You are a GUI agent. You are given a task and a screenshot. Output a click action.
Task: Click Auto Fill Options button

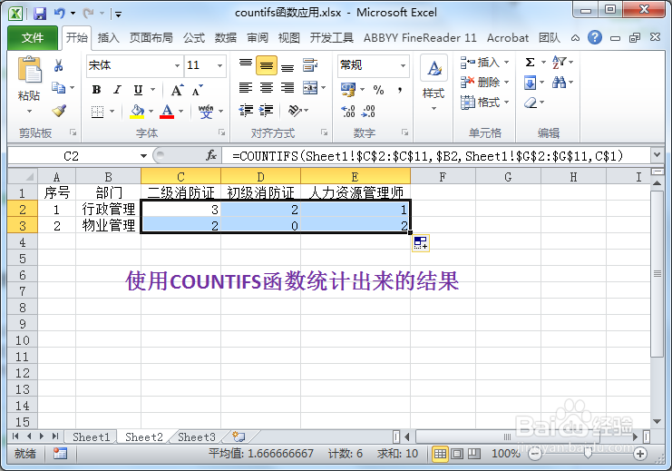(x=421, y=243)
